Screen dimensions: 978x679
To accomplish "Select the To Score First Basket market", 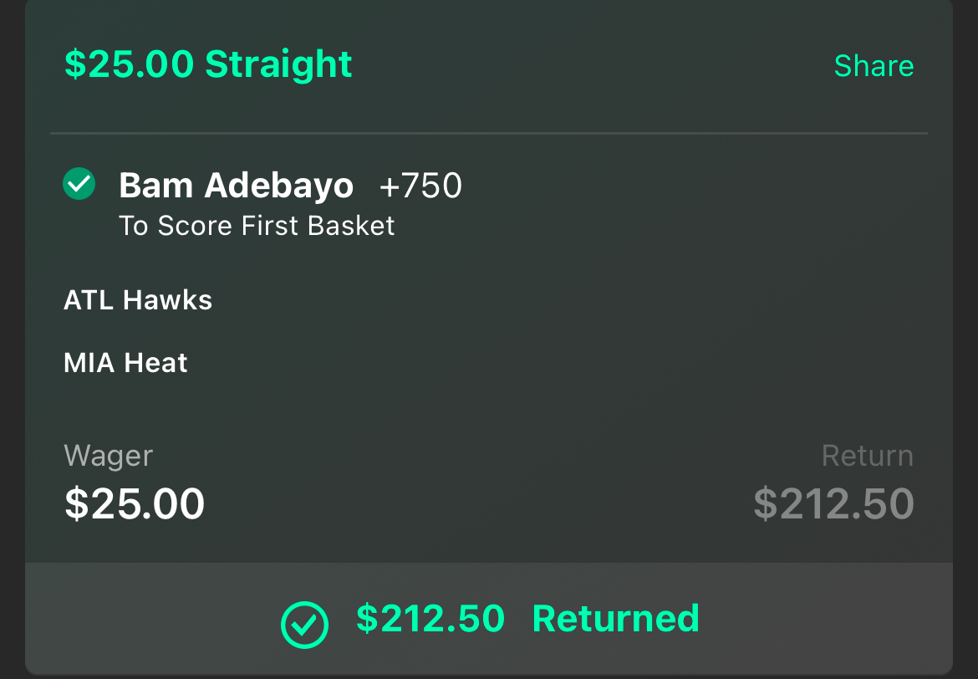I will tap(257, 225).
